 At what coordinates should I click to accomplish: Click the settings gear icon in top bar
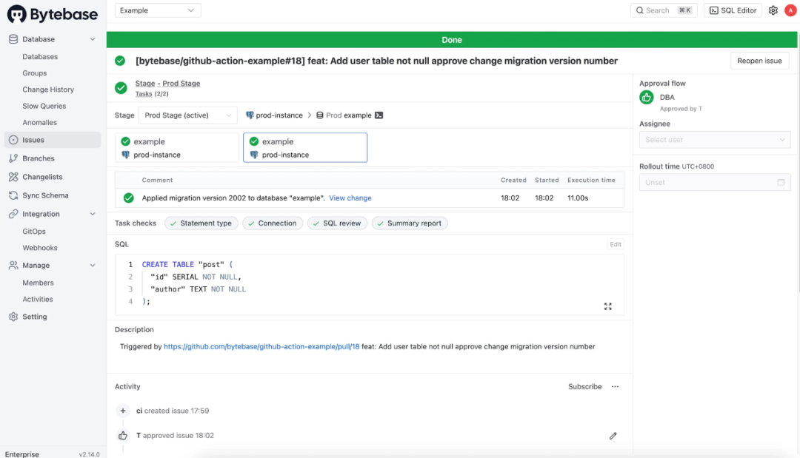pyautogui.click(x=773, y=10)
